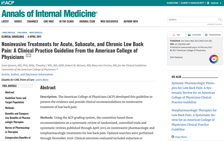This screenshot has width=224, height=141.
Task: Open the Sign In dropdown arrow
Action: (x=221, y=3)
